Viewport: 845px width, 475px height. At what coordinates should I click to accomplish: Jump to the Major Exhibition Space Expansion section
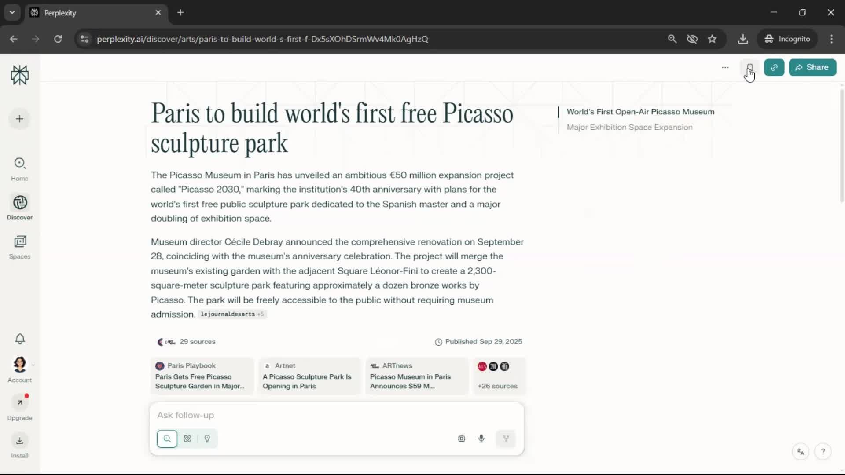click(629, 127)
